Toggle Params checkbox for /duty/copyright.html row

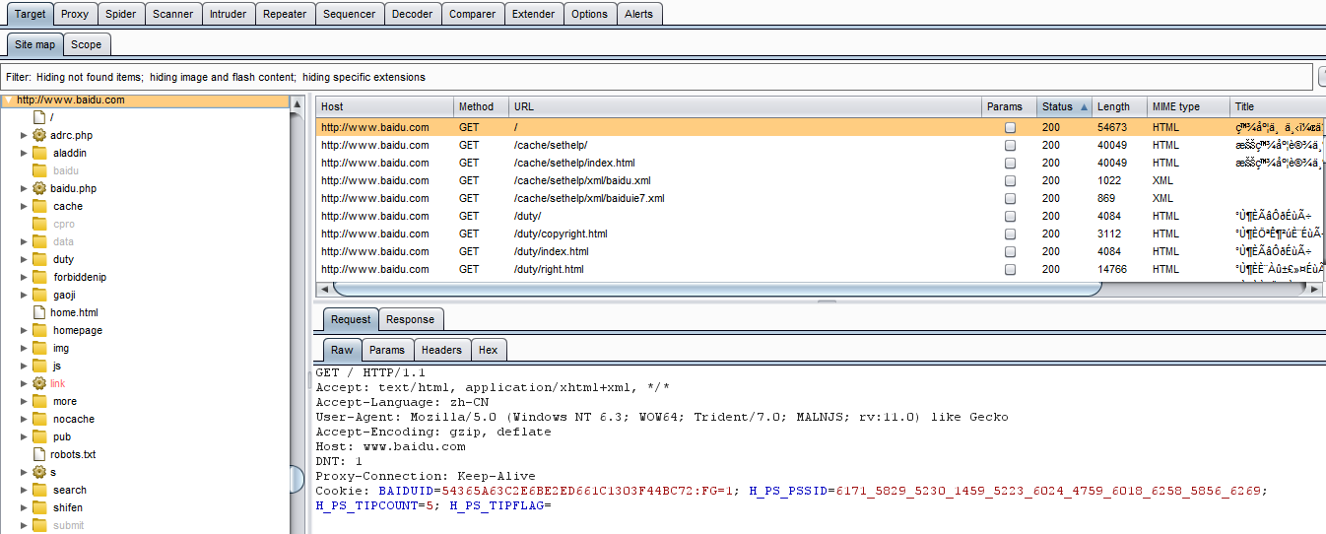point(1010,234)
